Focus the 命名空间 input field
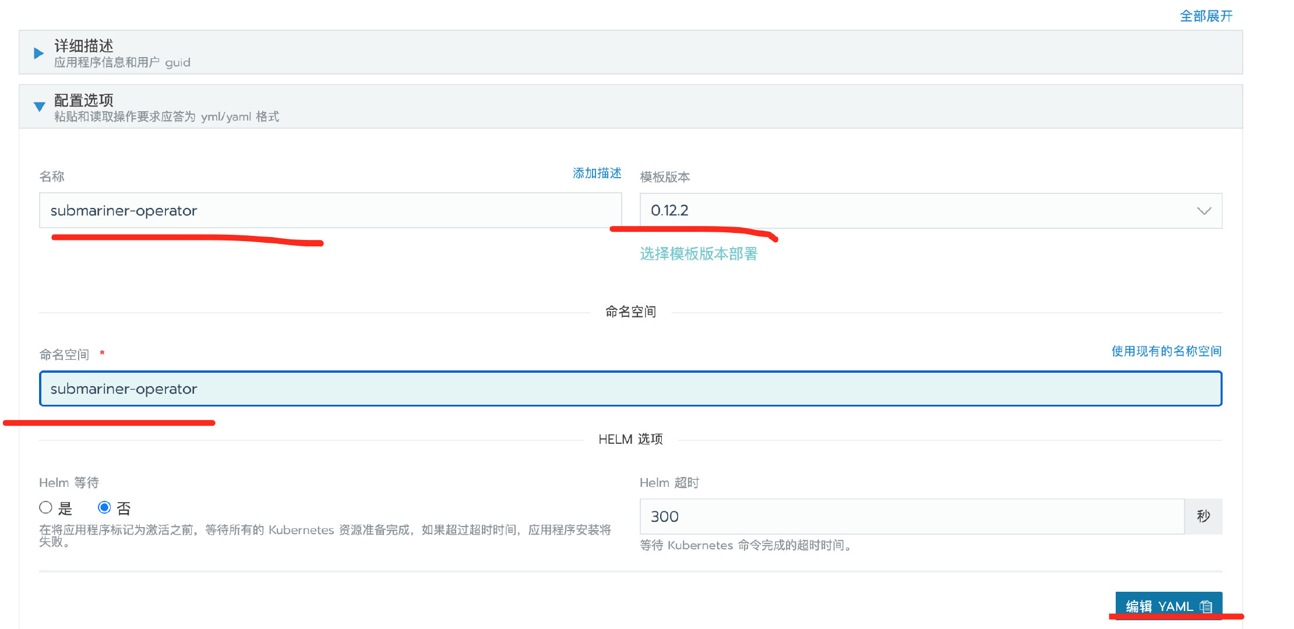 tap(630, 388)
